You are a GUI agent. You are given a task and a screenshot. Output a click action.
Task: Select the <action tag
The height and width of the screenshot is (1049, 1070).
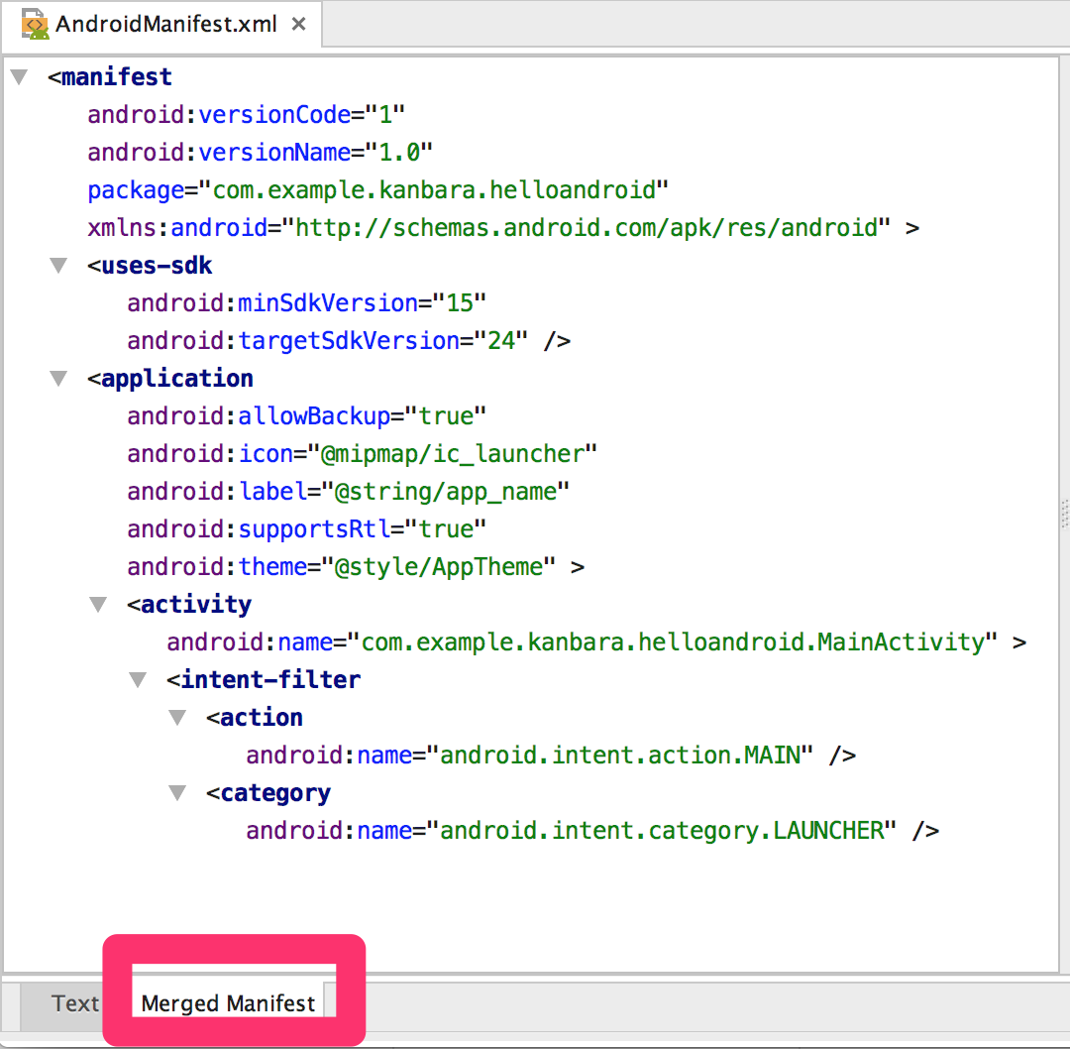pyautogui.click(x=255, y=717)
